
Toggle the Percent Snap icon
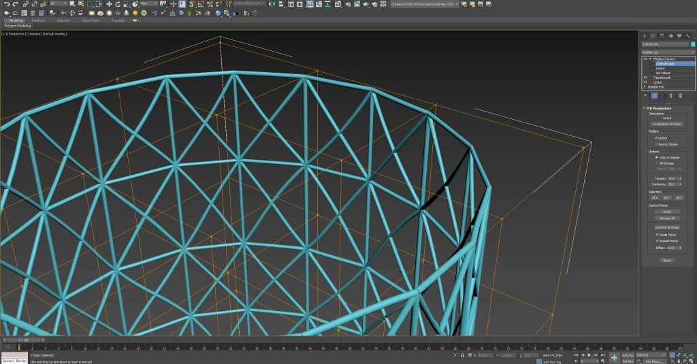tap(210, 4)
